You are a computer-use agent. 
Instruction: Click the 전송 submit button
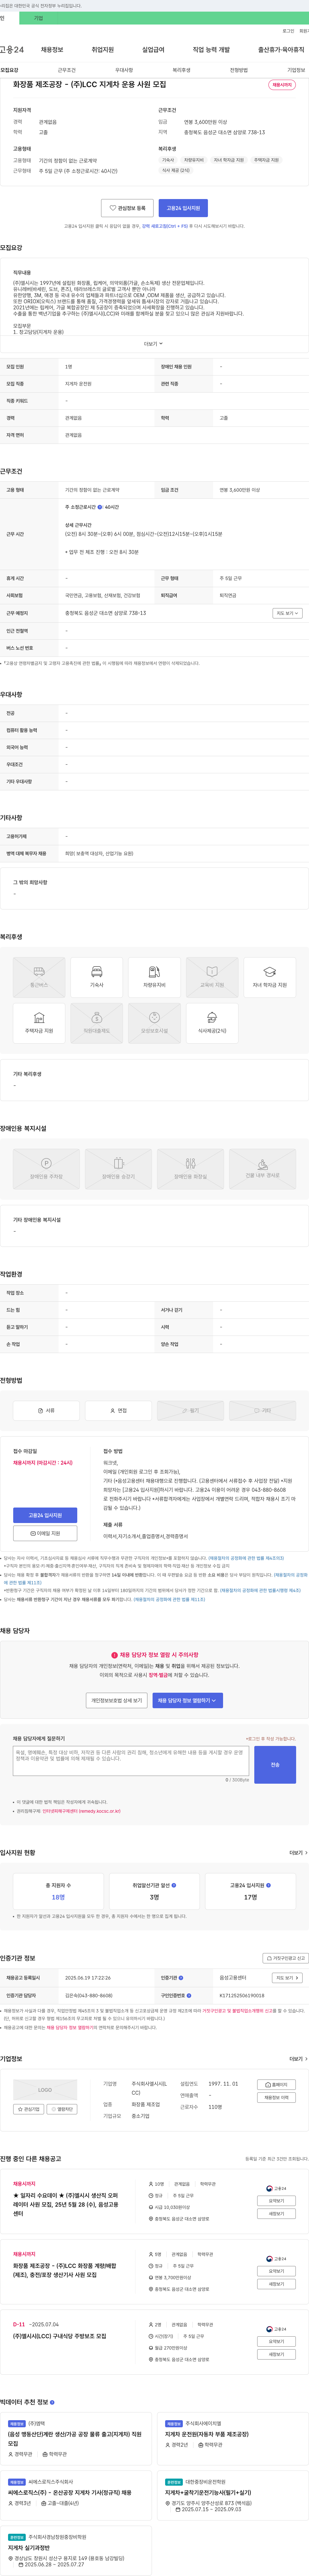click(x=275, y=1765)
